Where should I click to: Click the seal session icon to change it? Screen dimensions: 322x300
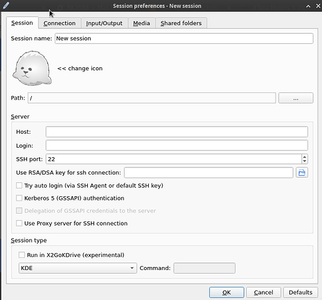click(32, 68)
